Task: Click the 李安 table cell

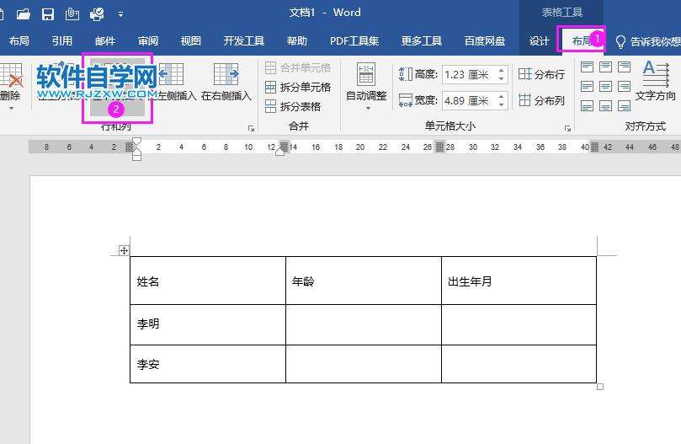Action: (x=208, y=364)
